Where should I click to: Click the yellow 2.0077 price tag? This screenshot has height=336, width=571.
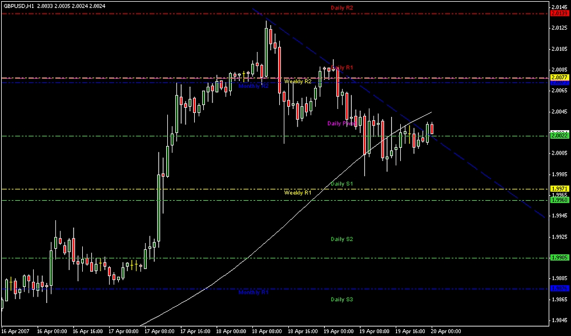point(558,77)
